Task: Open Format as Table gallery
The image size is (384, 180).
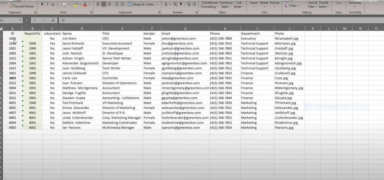Action: tap(226, 5)
